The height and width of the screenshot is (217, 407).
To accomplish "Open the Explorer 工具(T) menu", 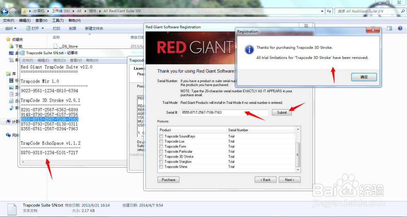I will click(x=58, y=20).
